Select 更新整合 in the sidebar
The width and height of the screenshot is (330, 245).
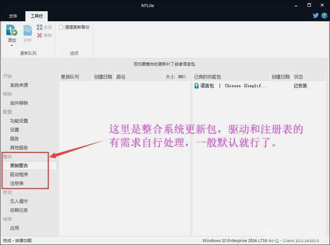pos(19,166)
